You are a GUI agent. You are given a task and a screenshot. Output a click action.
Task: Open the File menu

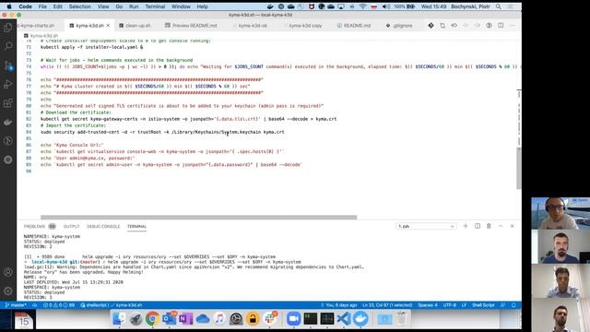pos(42,6)
